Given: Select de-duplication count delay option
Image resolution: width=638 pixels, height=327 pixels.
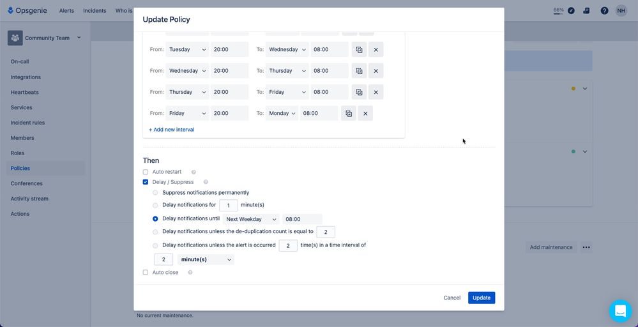Looking at the screenshot, I should point(155,232).
